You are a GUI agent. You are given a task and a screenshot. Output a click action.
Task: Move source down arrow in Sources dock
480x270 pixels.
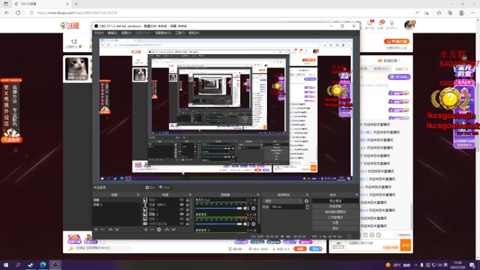pos(173,229)
